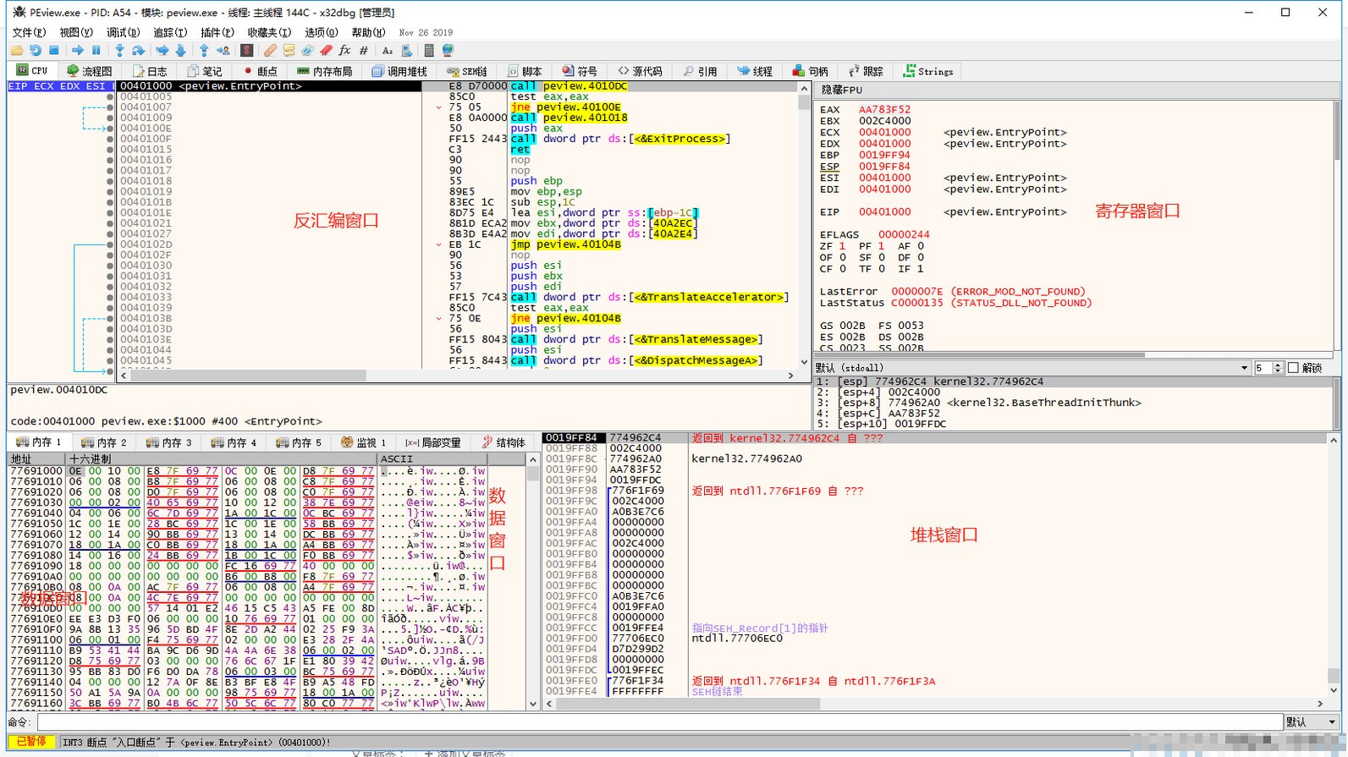This screenshot has width=1348, height=757.
Task: Open the 默认 (stdcall) calling convention dropdown
Action: (x=1032, y=368)
